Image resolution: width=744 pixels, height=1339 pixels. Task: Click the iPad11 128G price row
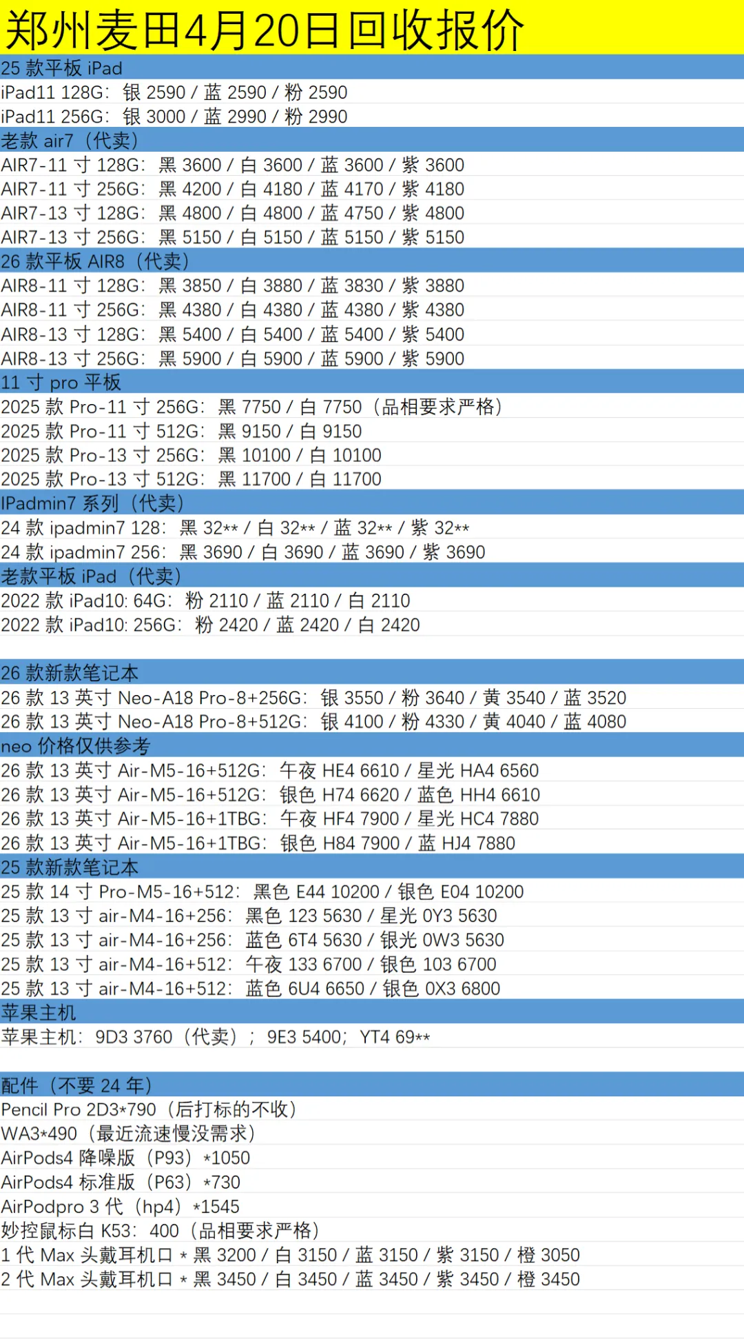pyautogui.click(x=372, y=92)
